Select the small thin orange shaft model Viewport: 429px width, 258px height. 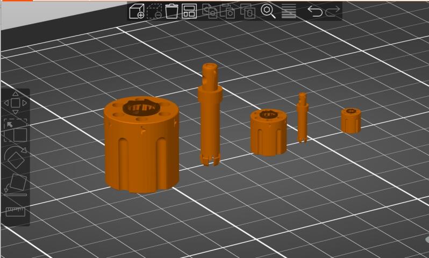[x=303, y=118]
